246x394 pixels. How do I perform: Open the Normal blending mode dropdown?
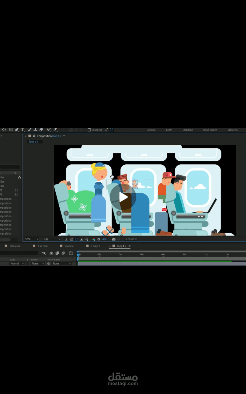click(17, 263)
